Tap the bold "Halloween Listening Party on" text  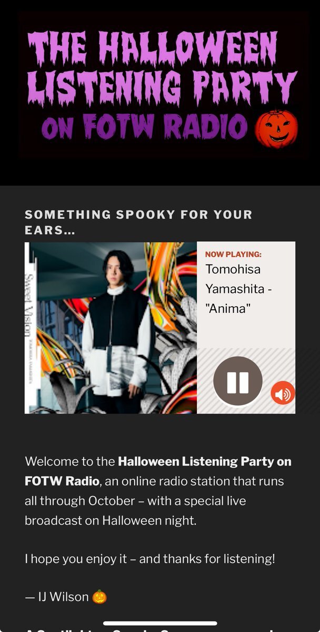pos(205,462)
